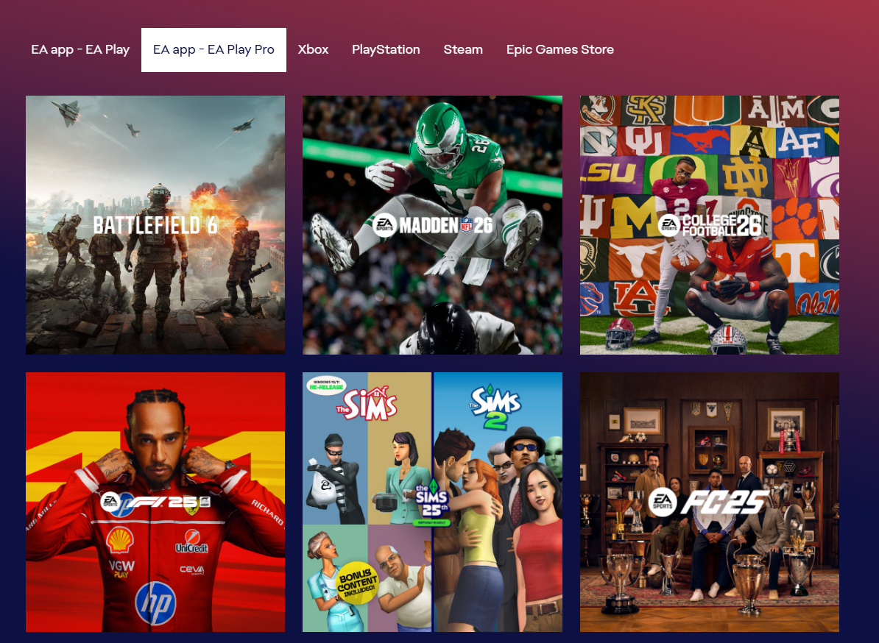Choose The Sims 25th Birthday Bundle tile

(432, 502)
